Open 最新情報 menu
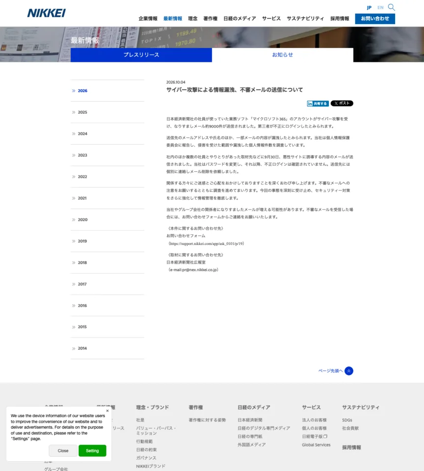Viewport: 424px width, 471px height. pyautogui.click(x=173, y=19)
